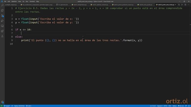Open the Source Control view icon
Screen dimensions: 191x107
pyautogui.click(x=2, y=16)
